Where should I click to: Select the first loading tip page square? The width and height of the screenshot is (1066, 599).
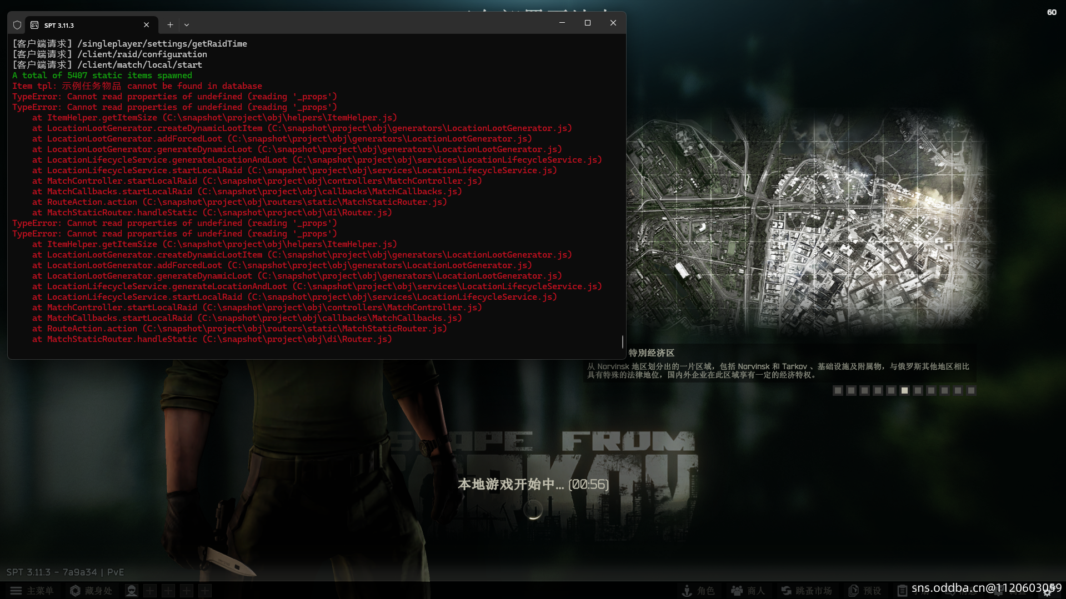[x=838, y=391]
